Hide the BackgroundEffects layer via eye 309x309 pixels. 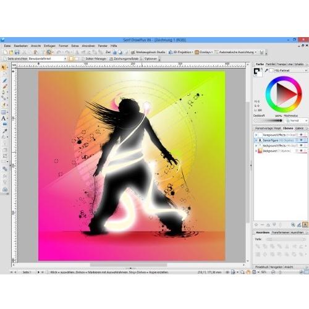tap(301, 145)
